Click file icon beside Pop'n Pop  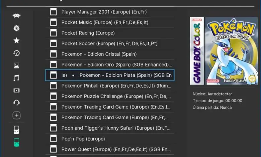tap(54, 139)
